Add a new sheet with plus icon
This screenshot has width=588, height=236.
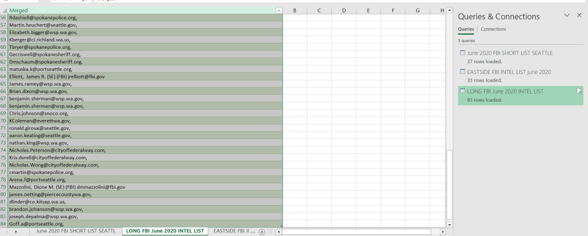(262, 231)
